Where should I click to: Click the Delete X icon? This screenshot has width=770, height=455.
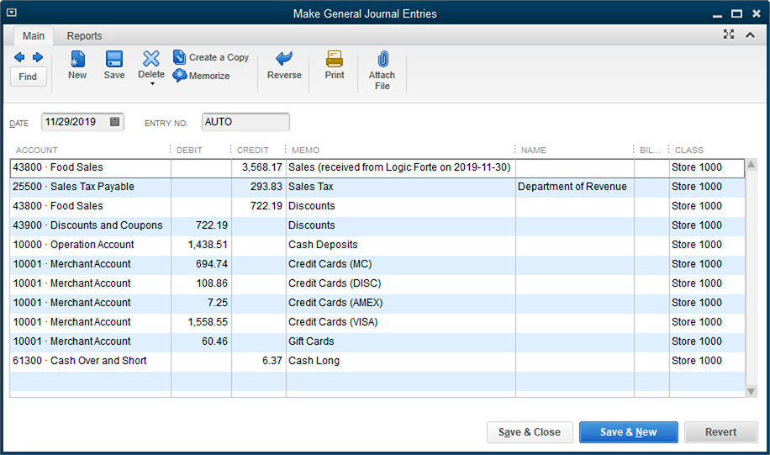(x=151, y=59)
